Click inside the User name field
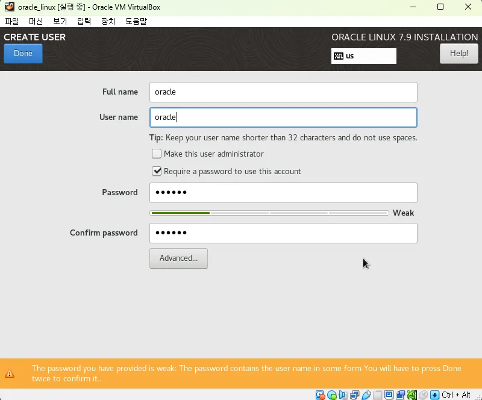Image resolution: width=482 pixels, height=400 pixels. [283, 117]
